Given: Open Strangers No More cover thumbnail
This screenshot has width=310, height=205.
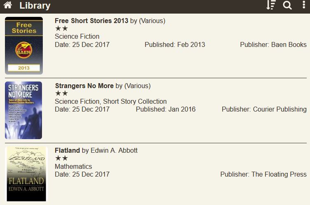Looking at the screenshot, I should pyautogui.click(x=24, y=110).
